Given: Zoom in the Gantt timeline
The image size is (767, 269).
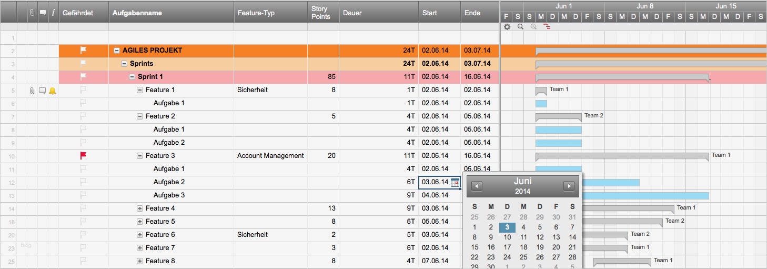Looking at the screenshot, I should [533, 27].
